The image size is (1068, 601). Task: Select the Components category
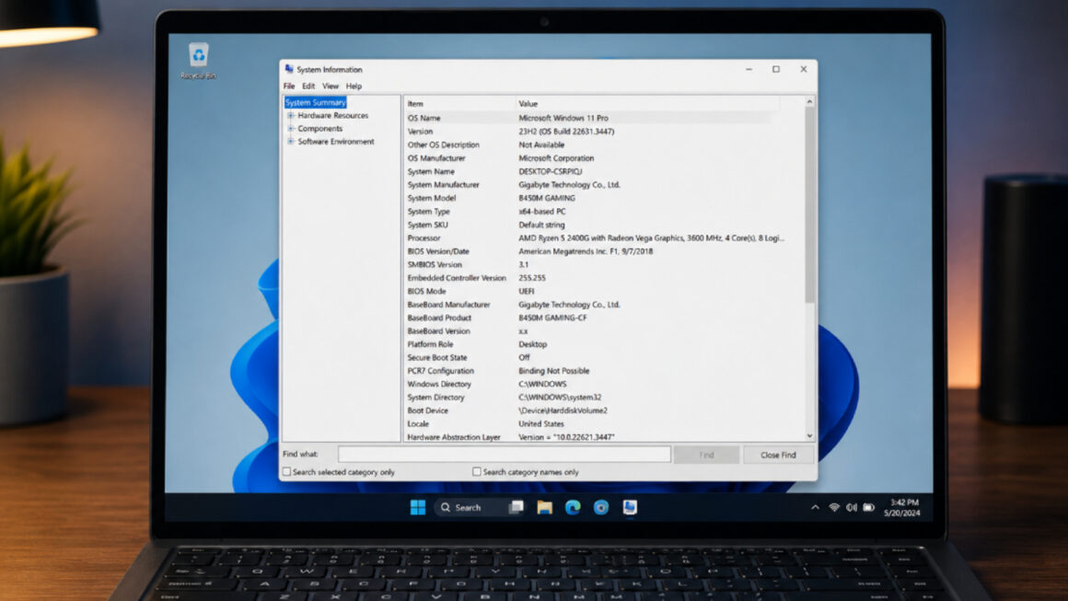point(319,129)
